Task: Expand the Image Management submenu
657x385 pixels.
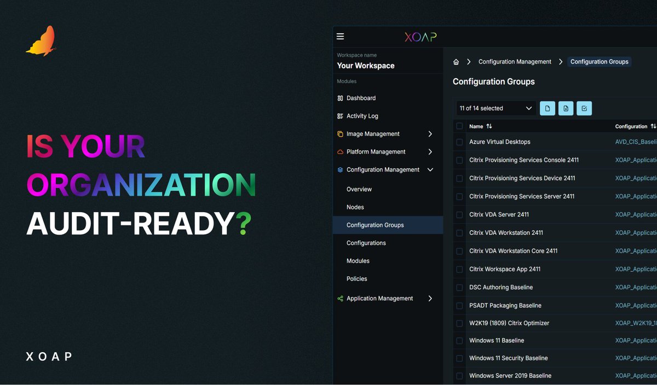Action: click(x=430, y=133)
